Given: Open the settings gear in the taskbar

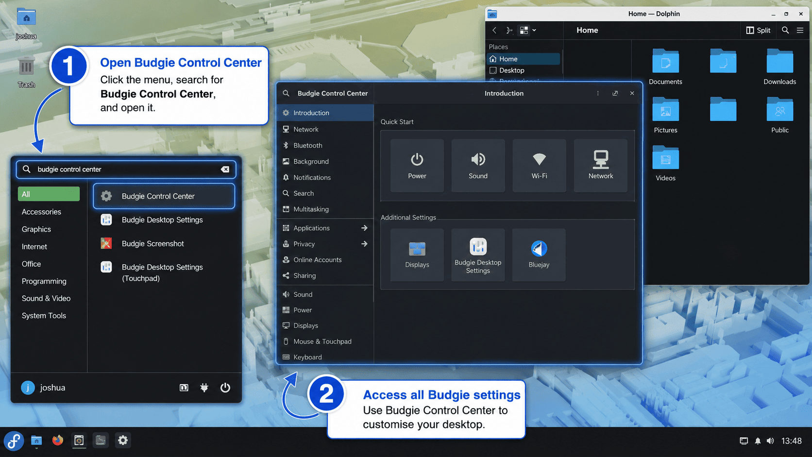Looking at the screenshot, I should coord(123,440).
